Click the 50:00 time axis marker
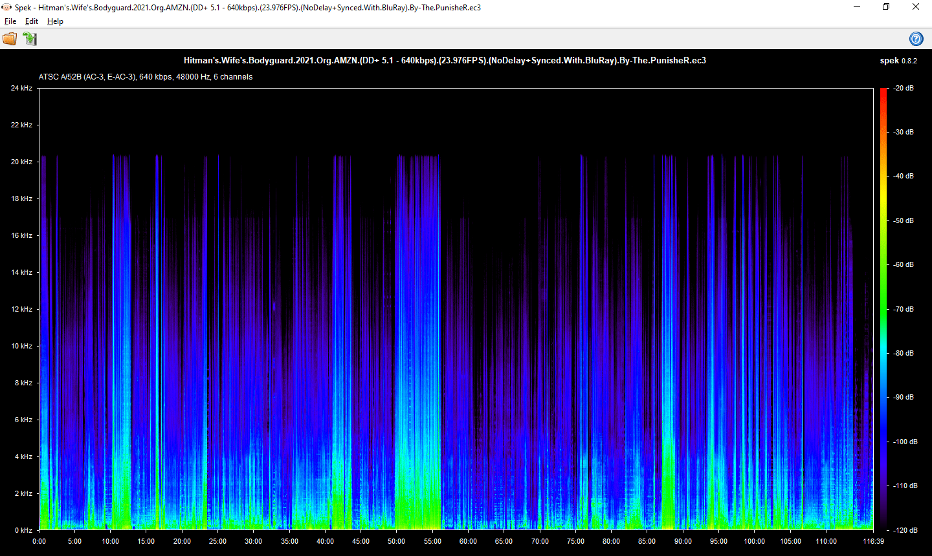This screenshot has width=932, height=556. [x=396, y=541]
